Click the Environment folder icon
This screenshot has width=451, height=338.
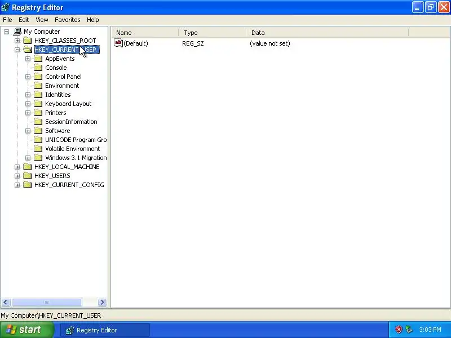click(38, 86)
